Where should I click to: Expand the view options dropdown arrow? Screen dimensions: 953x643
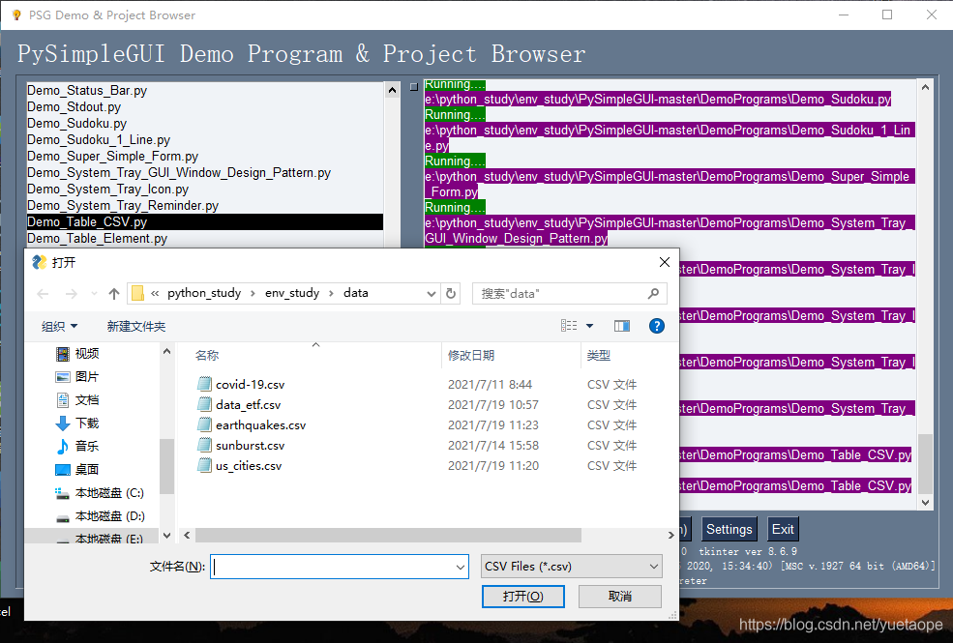589,326
